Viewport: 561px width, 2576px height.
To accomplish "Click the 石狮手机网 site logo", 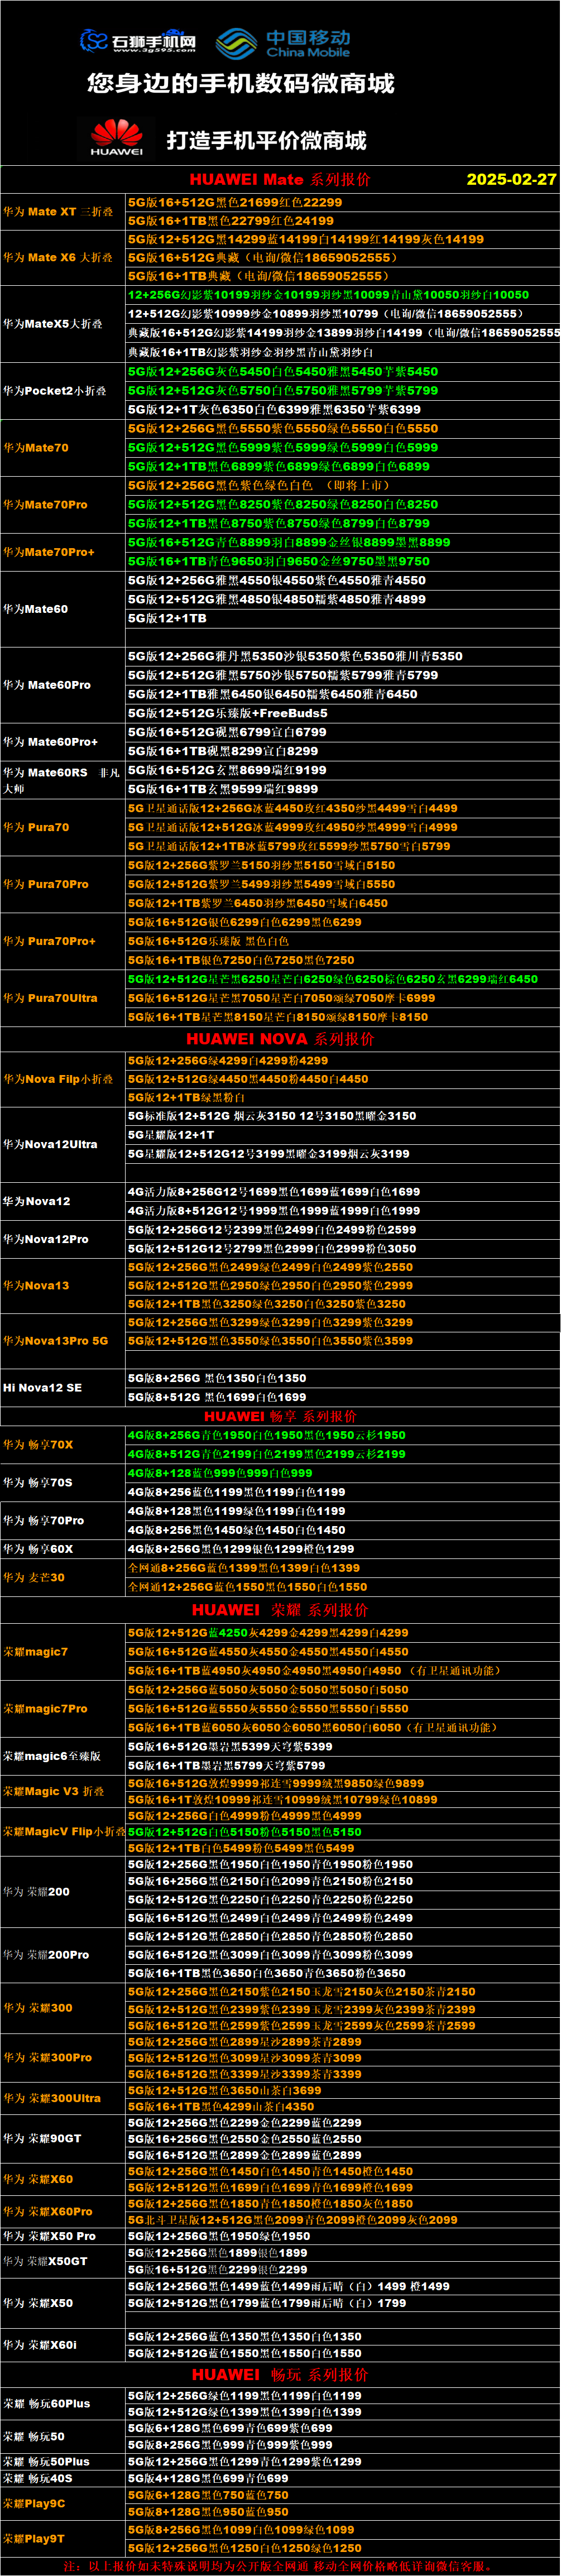I will [137, 41].
